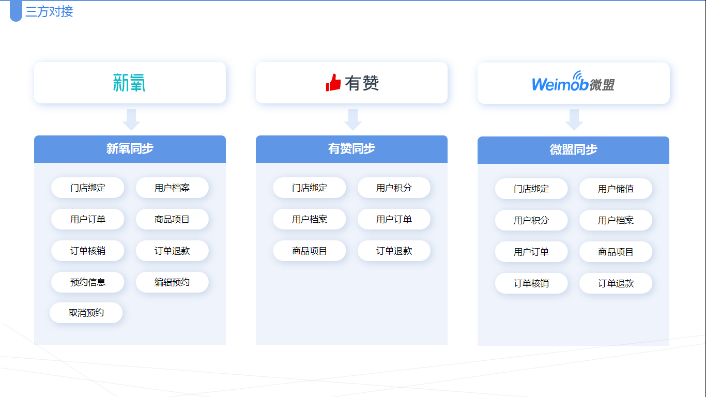Select 商品项目 in 新氧同步 panel

(x=172, y=219)
